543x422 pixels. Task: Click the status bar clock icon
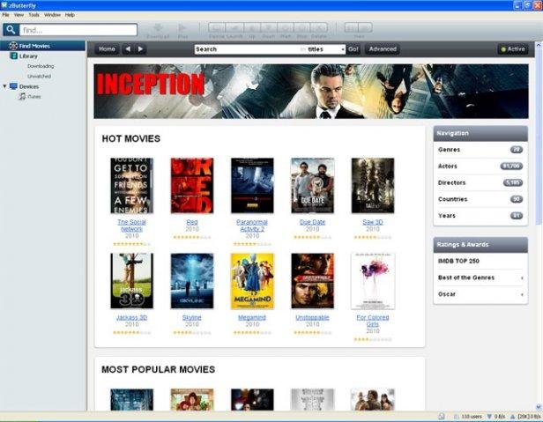click(442, 417)
